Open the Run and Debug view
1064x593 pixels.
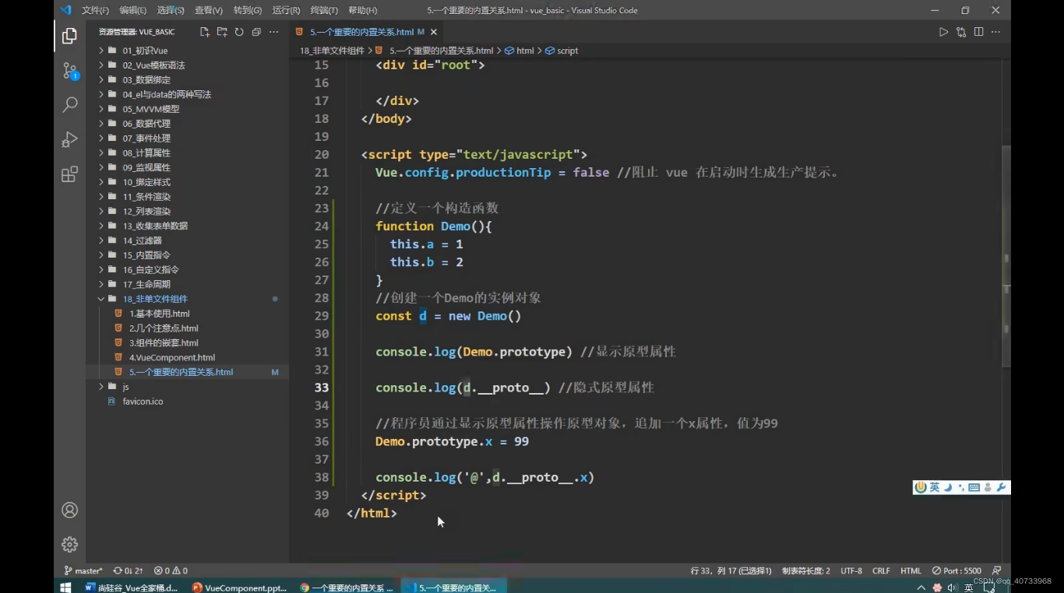pos(69,139)
